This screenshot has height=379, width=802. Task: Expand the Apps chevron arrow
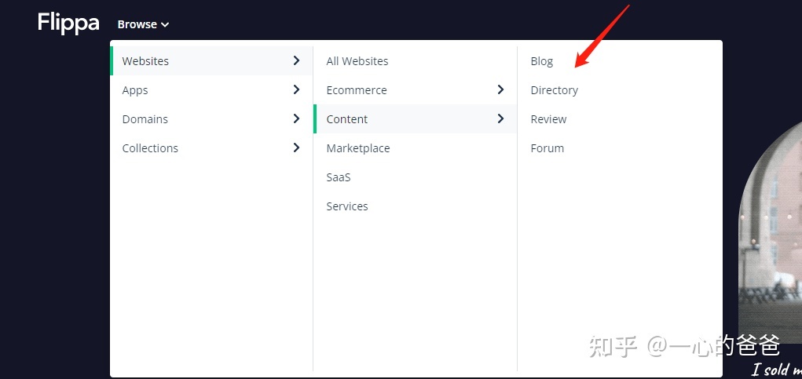[x=296, y=90]
